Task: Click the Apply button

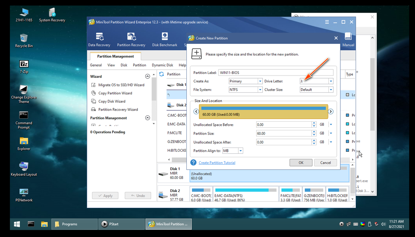Action: 105,196
